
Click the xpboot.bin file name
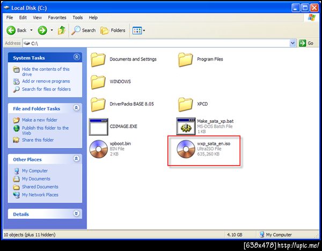pyautogui.click(x=120, y=144)
